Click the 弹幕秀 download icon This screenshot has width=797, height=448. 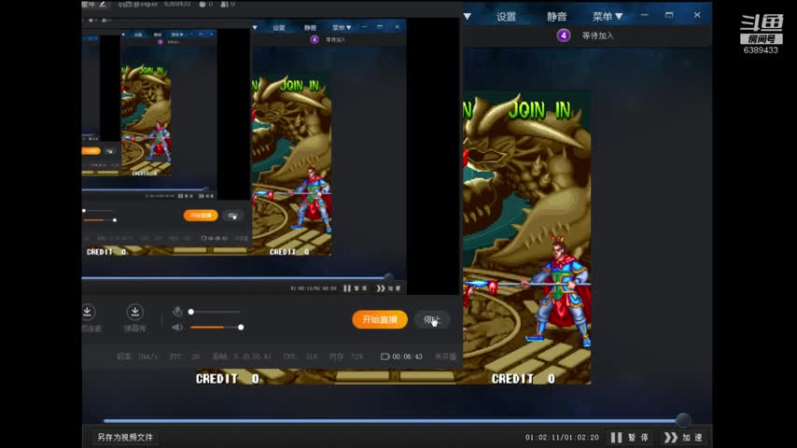pos(134,312)
